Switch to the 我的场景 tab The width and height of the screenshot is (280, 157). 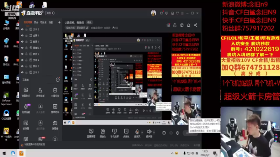point(28,22)
